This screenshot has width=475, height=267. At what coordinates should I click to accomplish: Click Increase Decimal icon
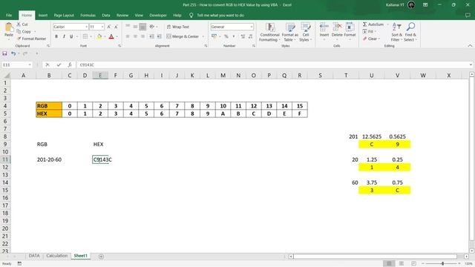[243, 36]
